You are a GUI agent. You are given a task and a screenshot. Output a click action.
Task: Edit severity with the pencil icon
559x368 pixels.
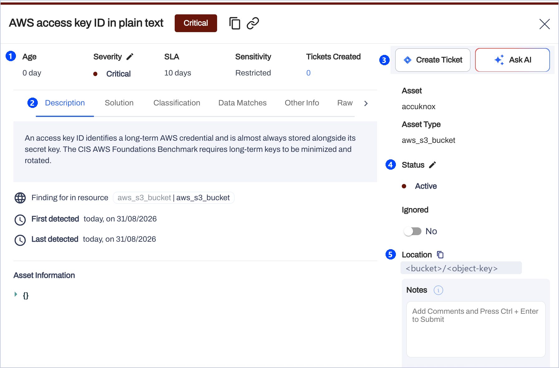pos(130,56)
